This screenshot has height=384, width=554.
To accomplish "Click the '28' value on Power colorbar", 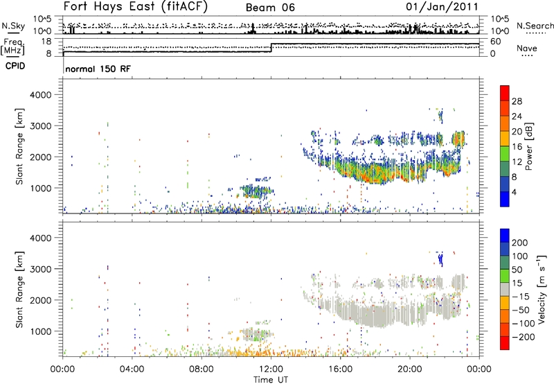I will 517,101.
